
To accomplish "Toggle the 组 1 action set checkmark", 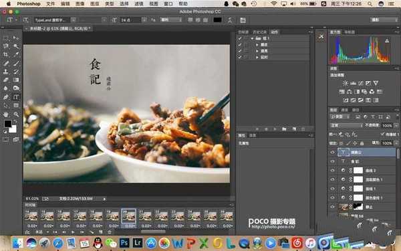I will [240, 38].
